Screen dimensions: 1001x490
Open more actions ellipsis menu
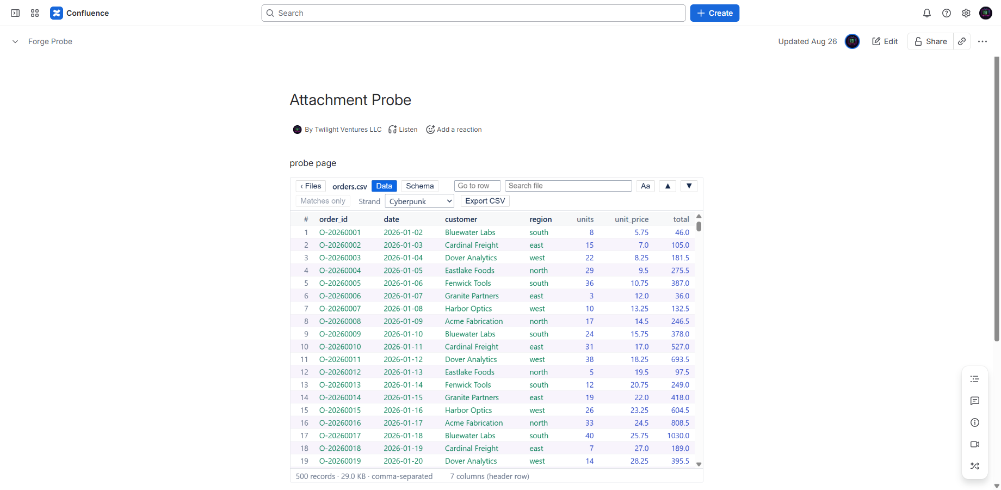point(983,41)
